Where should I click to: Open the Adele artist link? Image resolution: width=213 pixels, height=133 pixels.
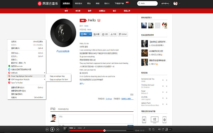point(86,26)
